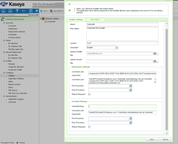The image size is (178, 144).
Task: Click the Search Navigation field
Action: pos(14,15)
